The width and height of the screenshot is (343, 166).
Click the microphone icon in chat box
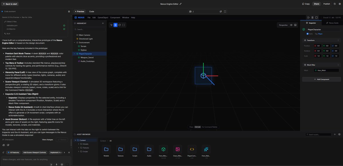pos(57,164)
